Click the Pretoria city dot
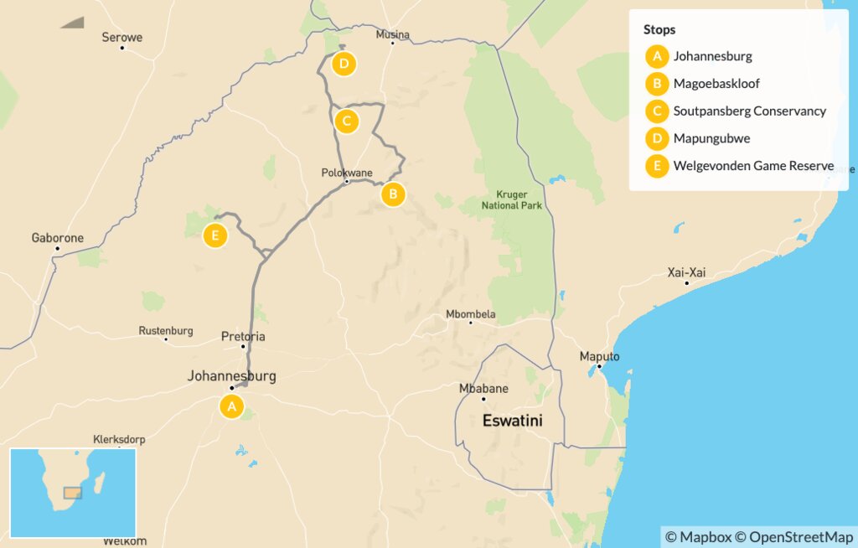This screenshot has width=858, height=548. click(244, 347)
